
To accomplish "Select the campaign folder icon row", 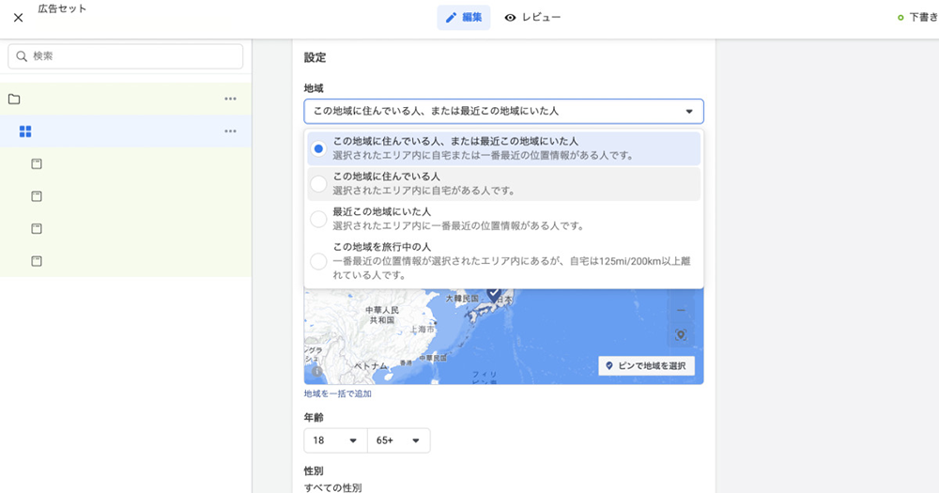I will point(14,99).
